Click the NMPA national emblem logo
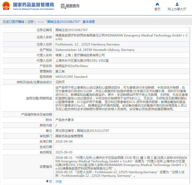 pos(6,6)
